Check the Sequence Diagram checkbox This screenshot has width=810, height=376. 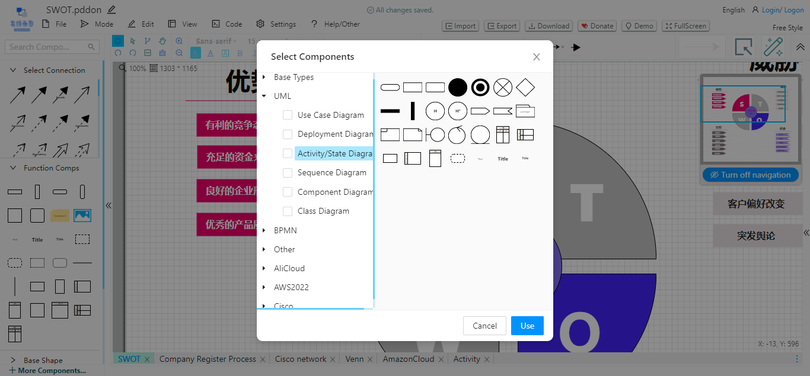click(288, 172)
